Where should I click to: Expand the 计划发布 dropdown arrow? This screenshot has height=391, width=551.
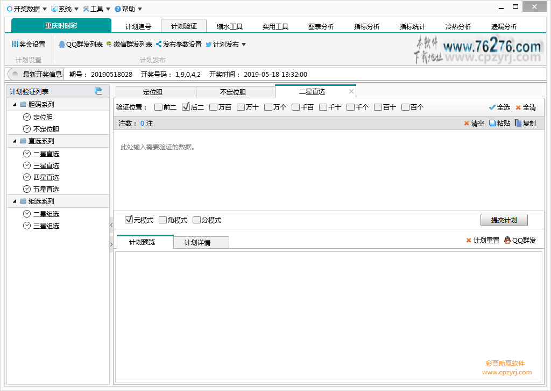click(244, 45)
